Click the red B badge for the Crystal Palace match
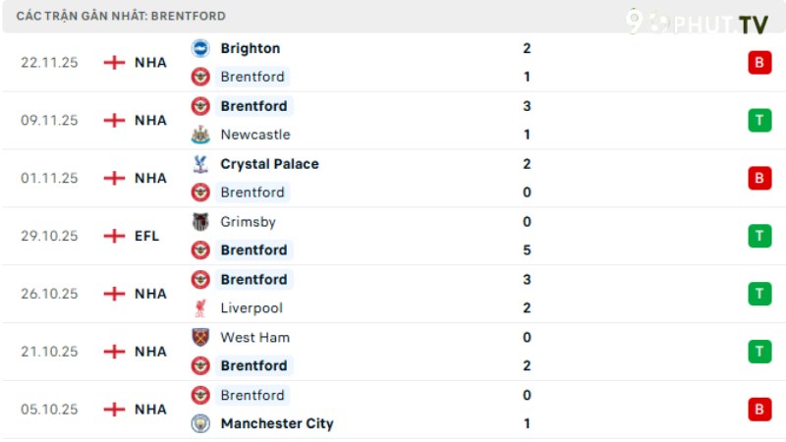This screenshot has height=442, width=786. tap(758, 178)
